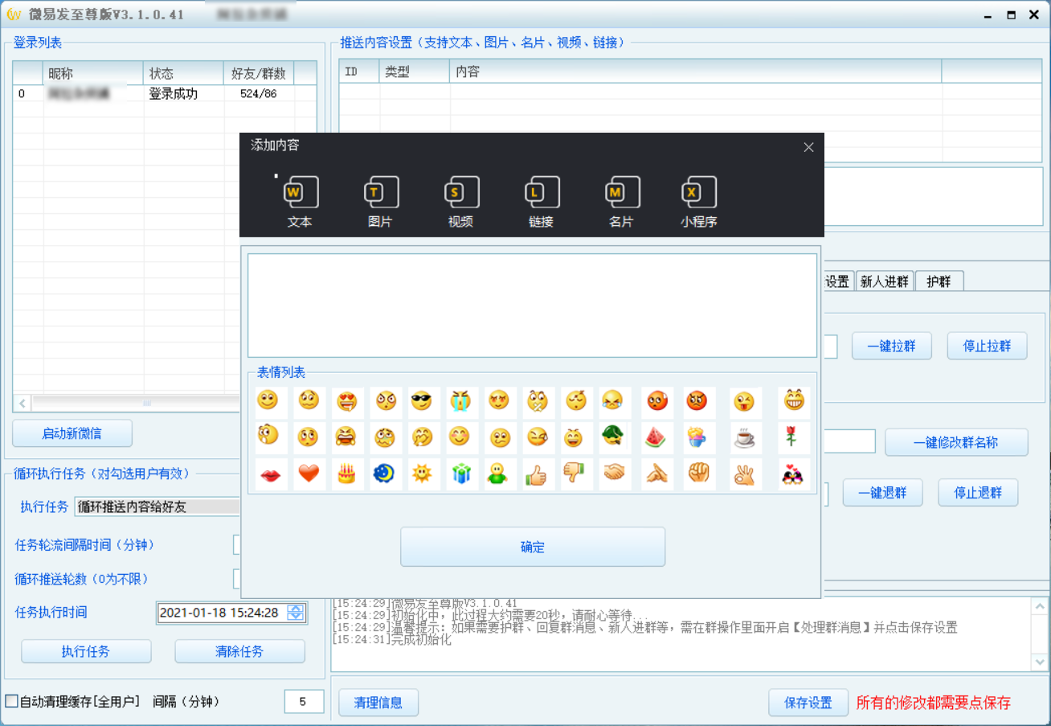Image resolution: width=1051 pixels, height=726 pixels.
Task: Close the 添加内容 dialog
Action: click(808, 147)
